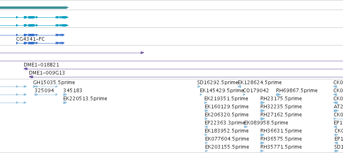Click the EK128624.5prime EST label
Screen dimensions: 343x153
[x=260, y=83]
